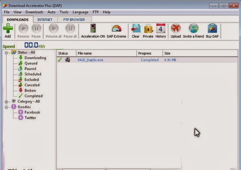
Task: Click the Resume all toolbar icon
Action: (54, 28)
